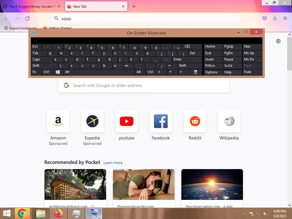The height and width of the screenshot is (219, 292).
Task: Open the Getting Started bookmark
Action: coord(57,28)
